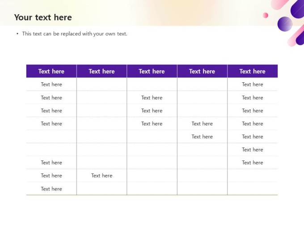Select the fourth column header cell
Screen dimensions: 304x228
(202, 71)
